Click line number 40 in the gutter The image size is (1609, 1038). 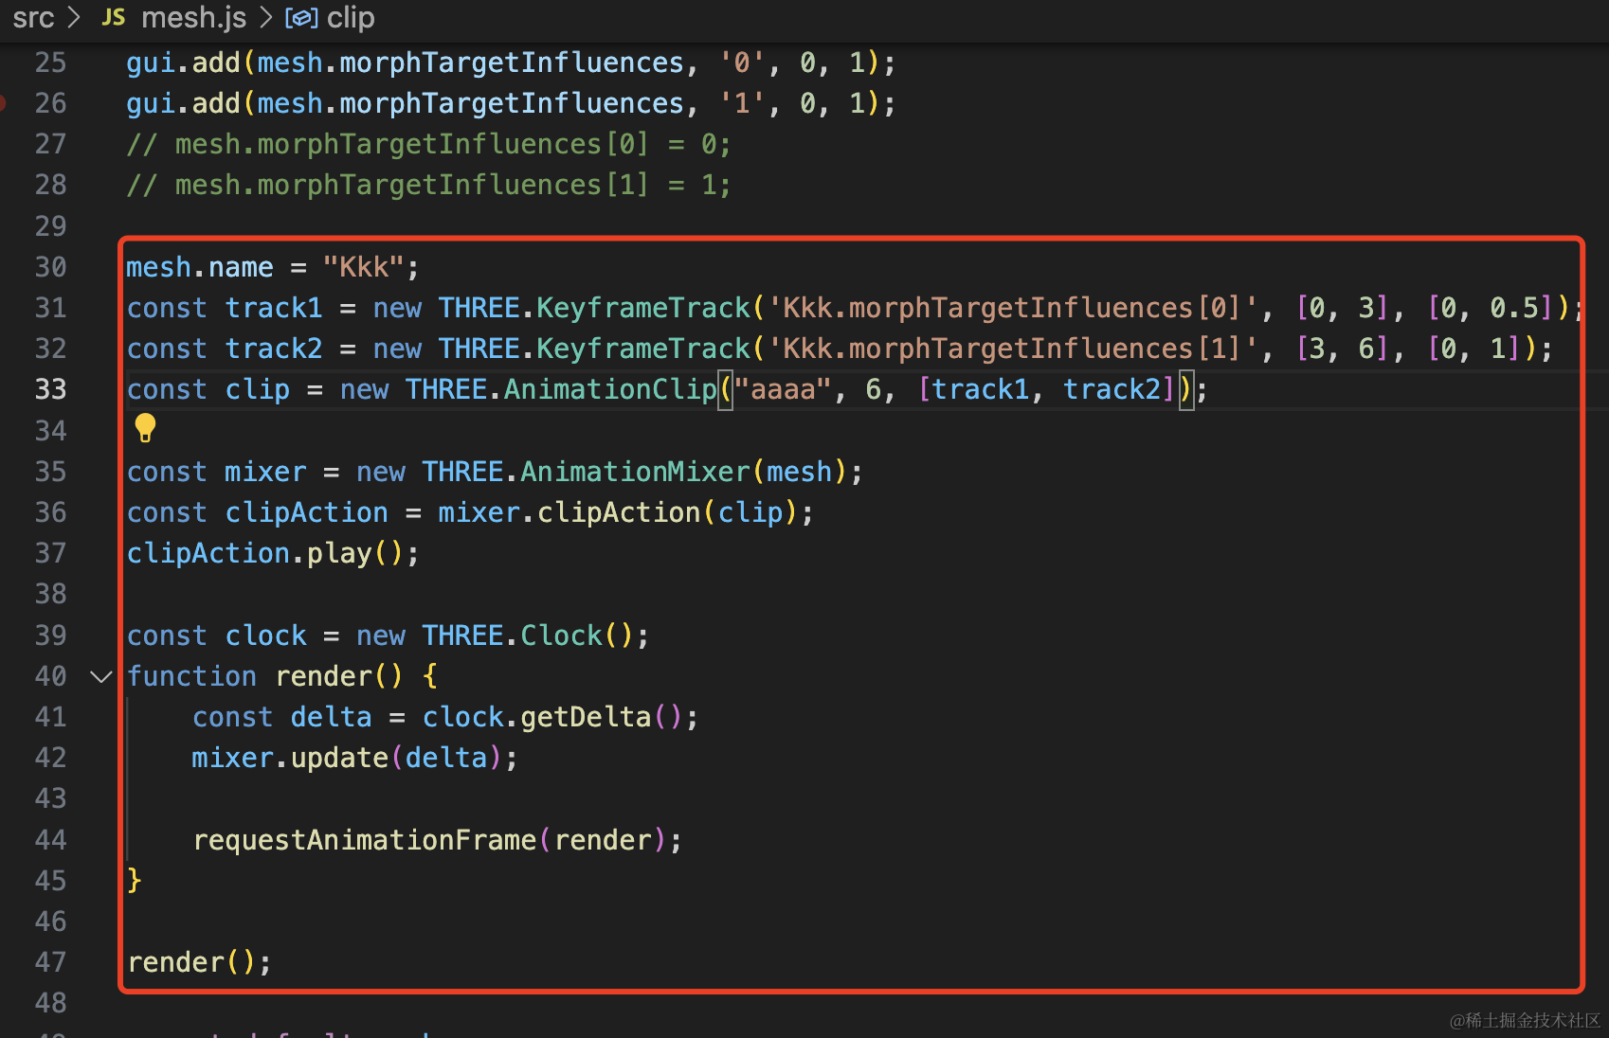[x=50, y=676]
